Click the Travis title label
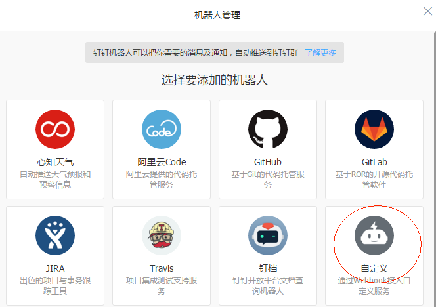Screen dimensions: 436x307 click(x=162, y=268)
